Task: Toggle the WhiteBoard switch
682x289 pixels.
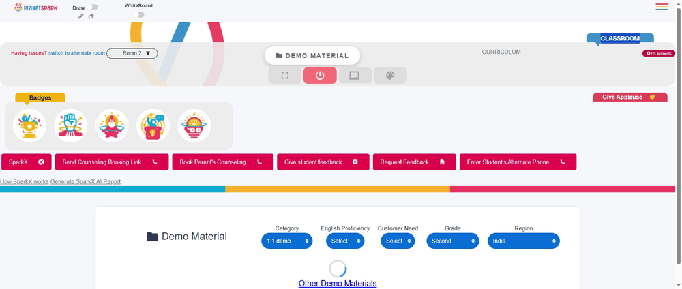Action: pos(139,15)
